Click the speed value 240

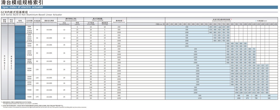pyautogui.click(x=211, y=27)
